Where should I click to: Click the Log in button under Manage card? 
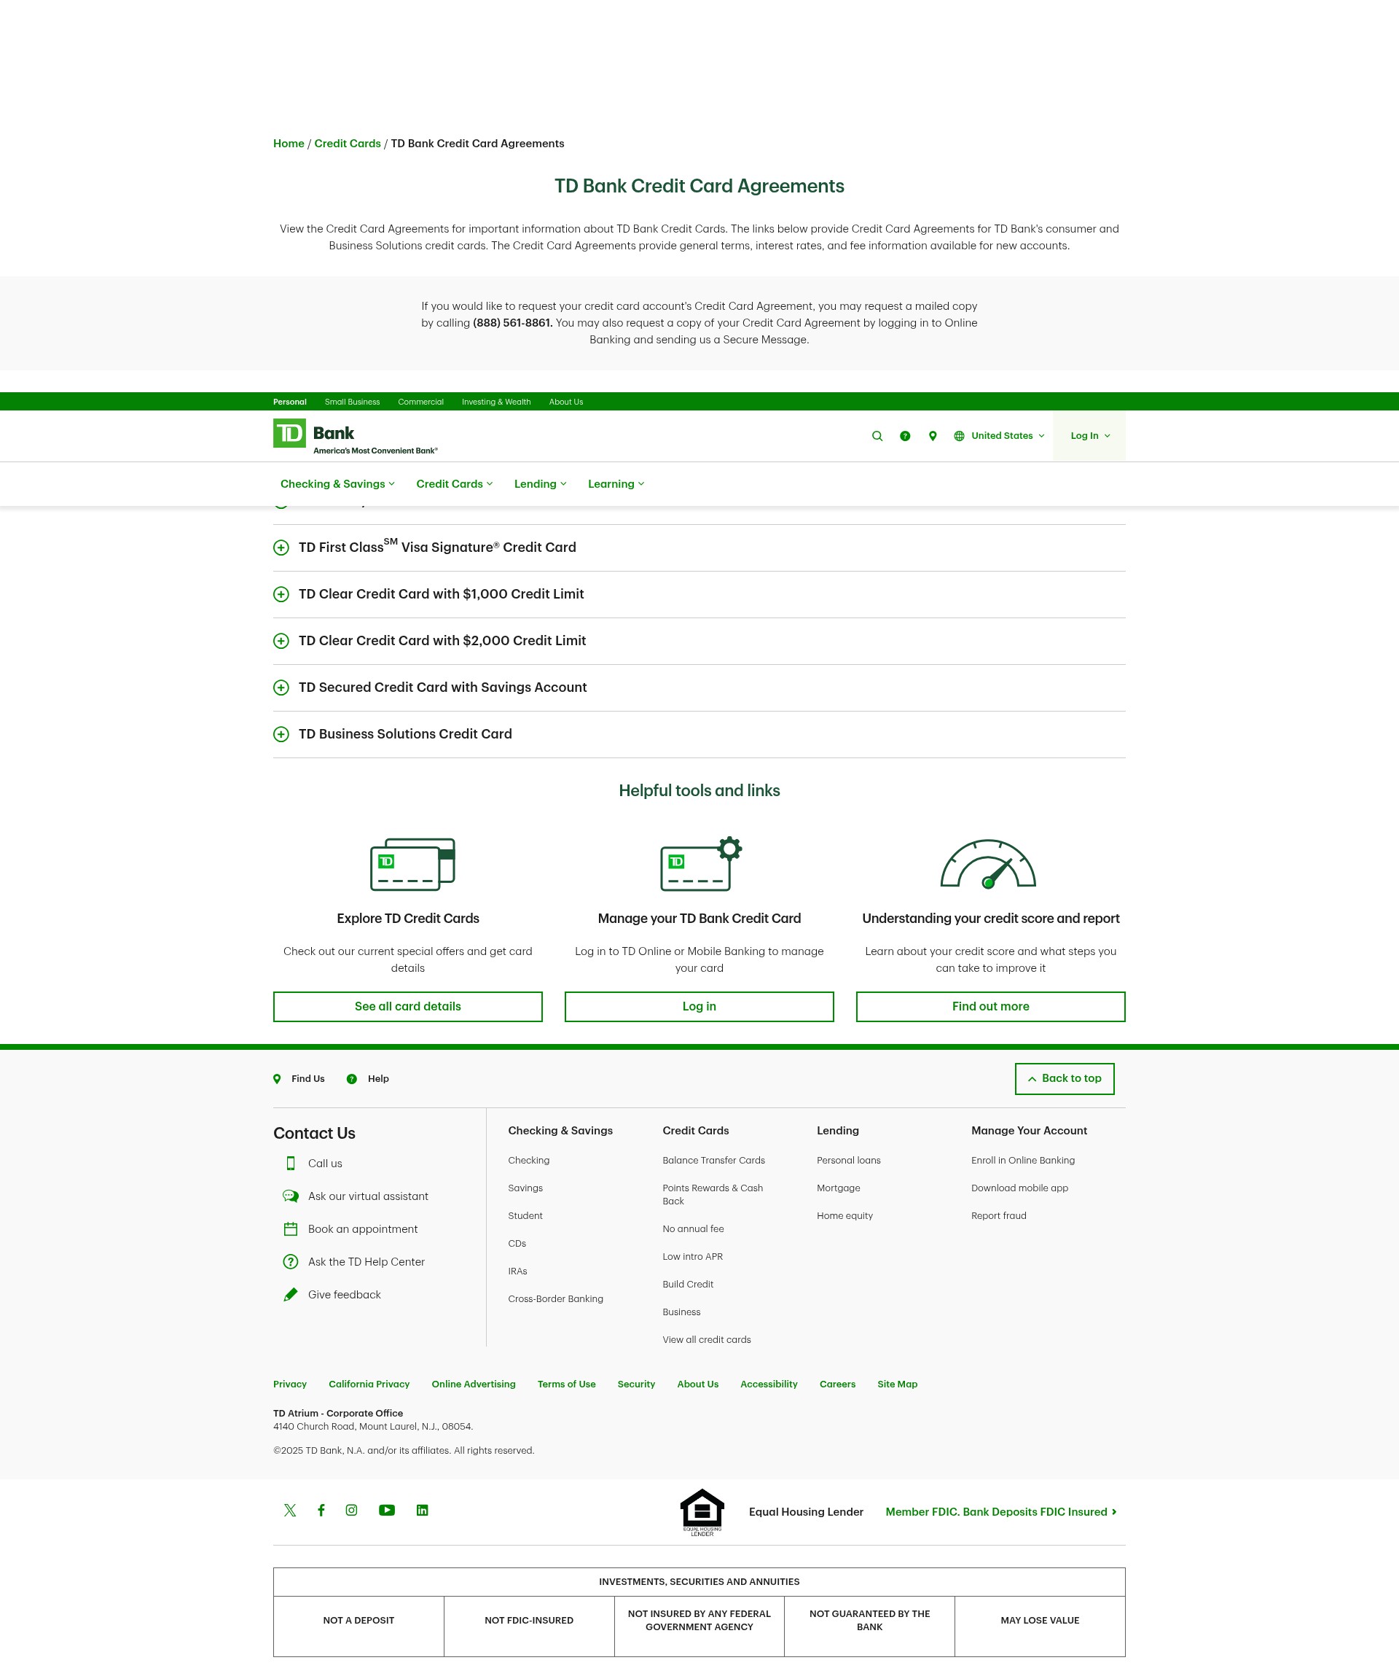coord(699,1007)
